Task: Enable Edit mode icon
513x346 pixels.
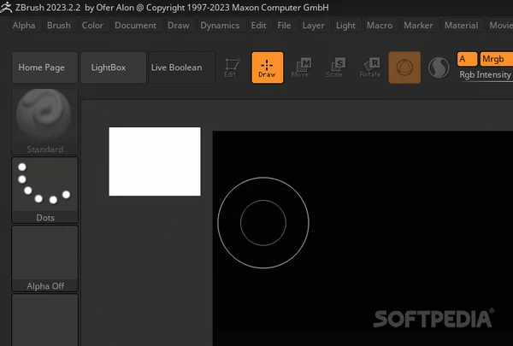Action: pos(233,67)
